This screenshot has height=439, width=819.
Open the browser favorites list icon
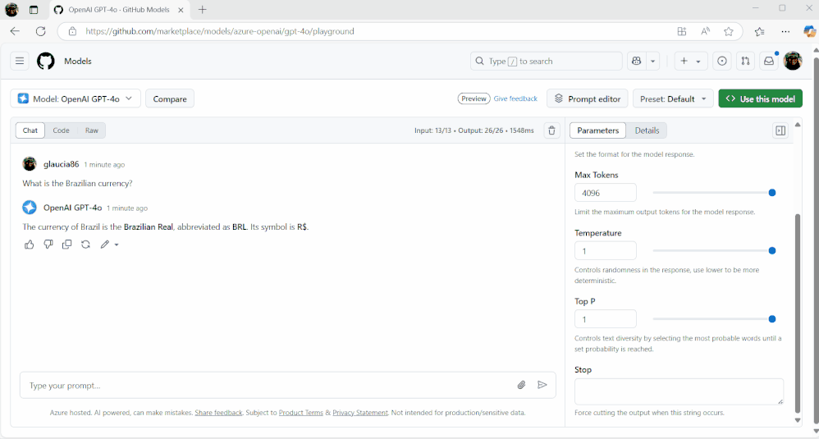click(x=759, y=31)
